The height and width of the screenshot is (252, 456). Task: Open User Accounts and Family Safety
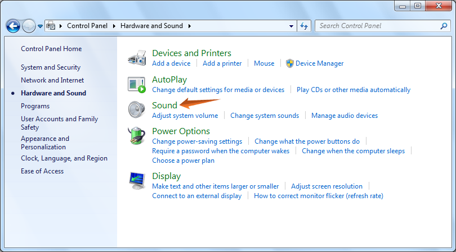click(x=59, y=123)
